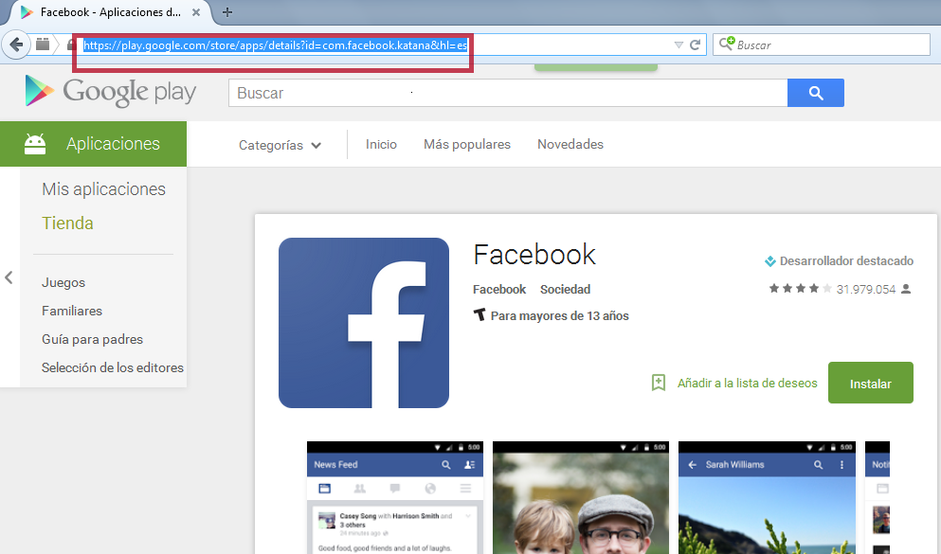Screen dimensions: 941x554
Task: Open Más populares tab
Action: 467,145
